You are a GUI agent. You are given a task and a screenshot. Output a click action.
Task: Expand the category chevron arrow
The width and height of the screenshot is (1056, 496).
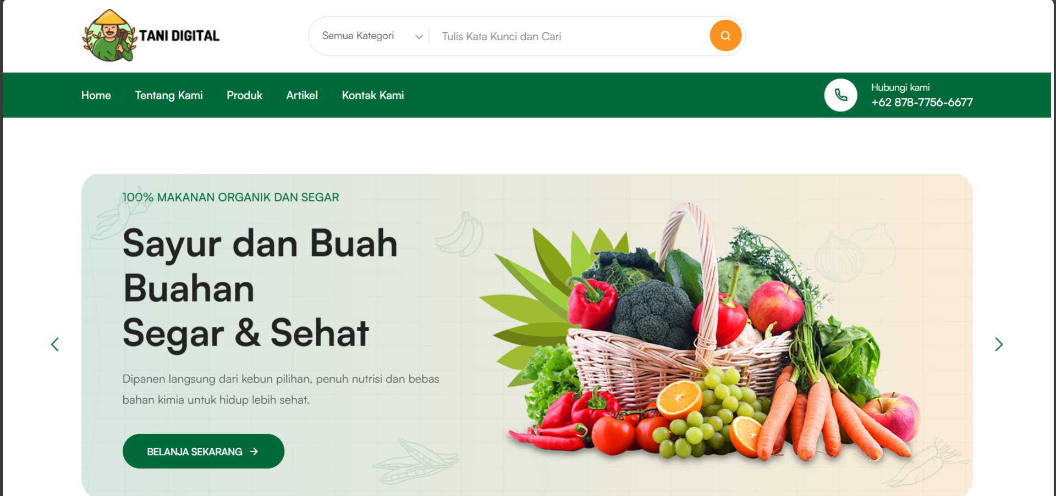pos(419,37)
